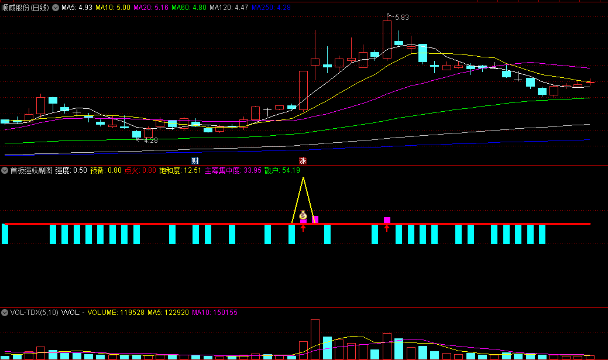
Task: Click the 散户: 54.19 value
Action: pyautogui.click(x=282, y=170)
